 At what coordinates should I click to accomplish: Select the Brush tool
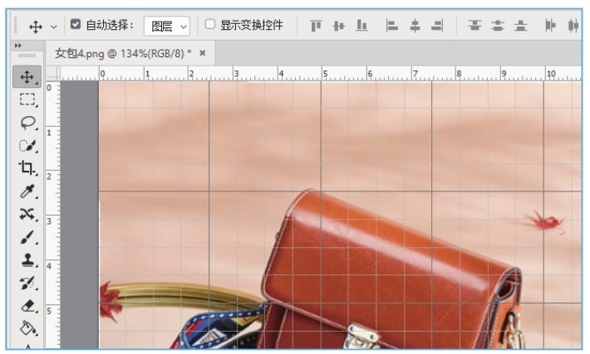(27, 237)
